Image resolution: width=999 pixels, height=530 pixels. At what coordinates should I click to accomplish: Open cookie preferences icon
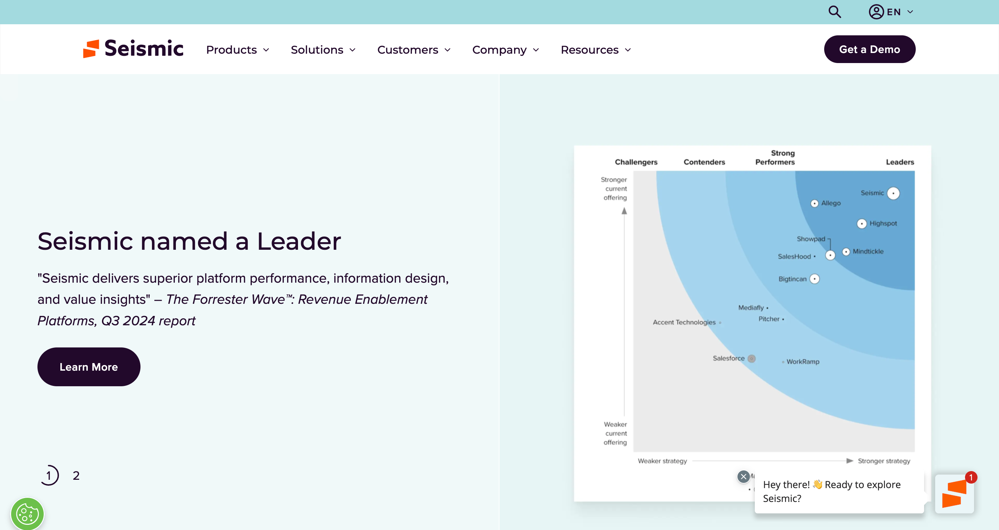(x=27, y=514)
